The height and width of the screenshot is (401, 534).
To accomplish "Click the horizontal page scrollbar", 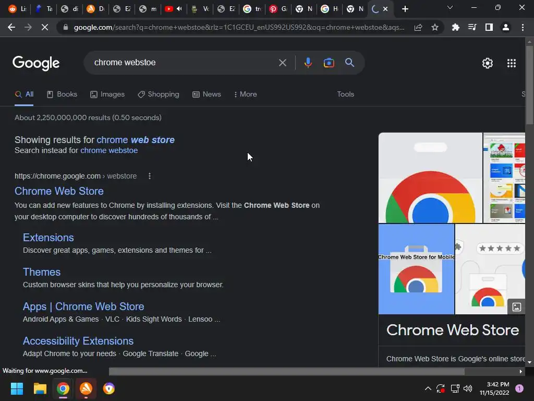I will [x=287, y=371].
